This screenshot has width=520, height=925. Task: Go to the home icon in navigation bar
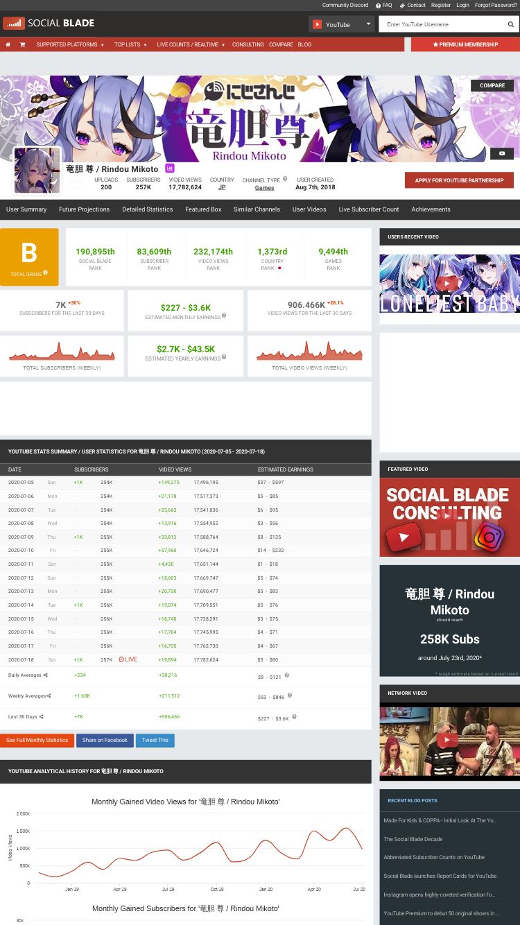click(x=8, y=44)
